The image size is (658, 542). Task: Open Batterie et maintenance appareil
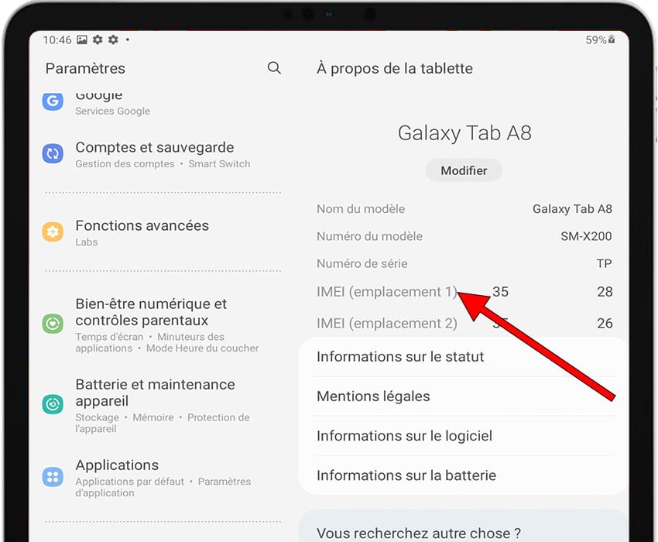point(163,405)
